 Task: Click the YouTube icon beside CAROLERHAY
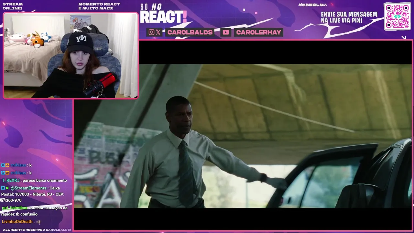[226, 32]
